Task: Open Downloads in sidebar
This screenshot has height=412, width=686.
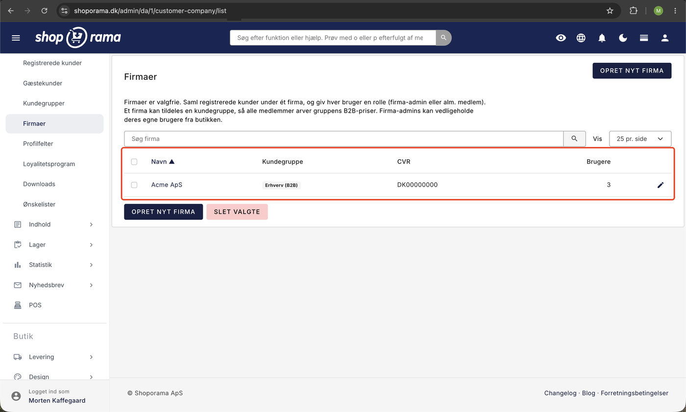Action: (x=39, y=184)
